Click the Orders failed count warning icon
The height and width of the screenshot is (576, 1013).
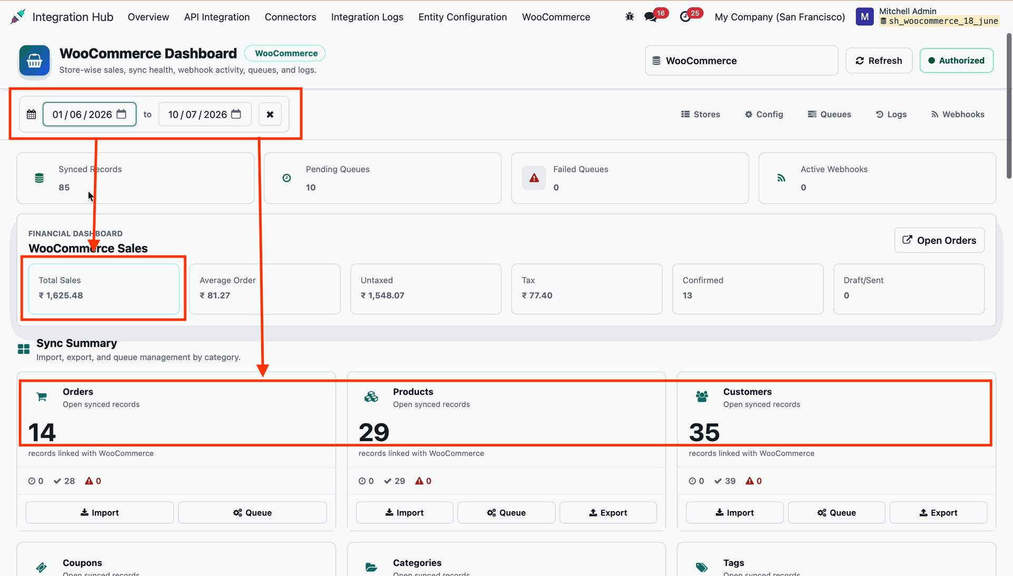(x=89, y=481)
